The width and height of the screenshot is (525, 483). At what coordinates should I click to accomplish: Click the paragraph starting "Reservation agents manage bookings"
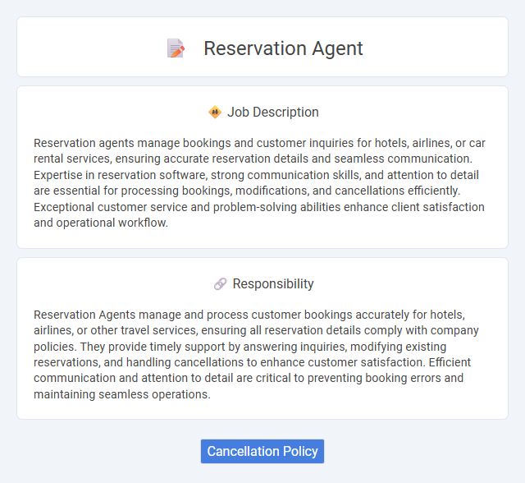[259, 182]
